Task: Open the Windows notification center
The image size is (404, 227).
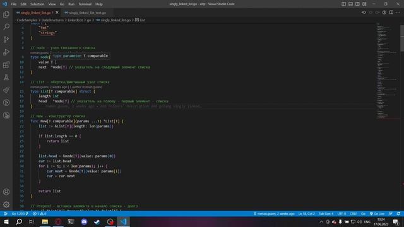Action: click(x=396, y=221)
